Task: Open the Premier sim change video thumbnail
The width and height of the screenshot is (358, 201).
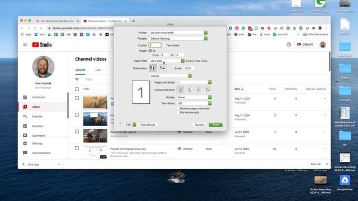Action: [95, 152]
